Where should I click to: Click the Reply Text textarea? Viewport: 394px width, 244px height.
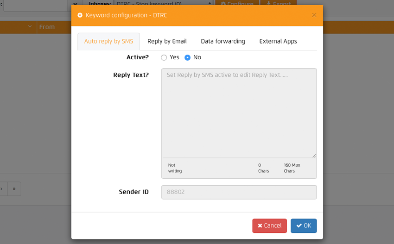(x=239, y=113)
